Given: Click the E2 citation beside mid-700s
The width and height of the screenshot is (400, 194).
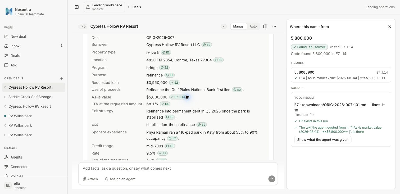Looking at the screenshot, I should (x=170, y=146).
